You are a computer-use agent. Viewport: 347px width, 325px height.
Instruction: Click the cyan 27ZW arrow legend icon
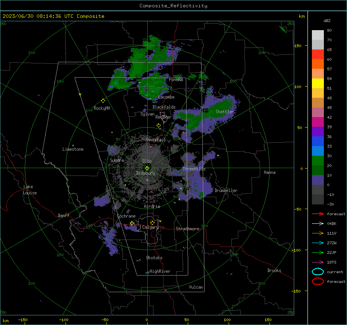click(318, 243)
